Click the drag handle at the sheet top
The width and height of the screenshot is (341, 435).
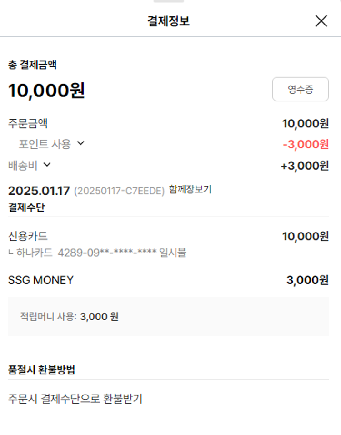[169, 1]
